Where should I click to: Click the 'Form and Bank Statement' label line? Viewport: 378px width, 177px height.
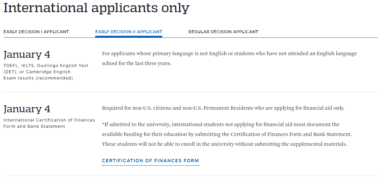coord(34,126)
